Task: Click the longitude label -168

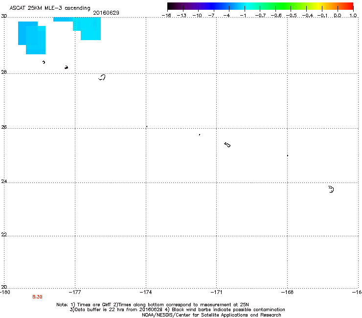Action: click(287, 292)
